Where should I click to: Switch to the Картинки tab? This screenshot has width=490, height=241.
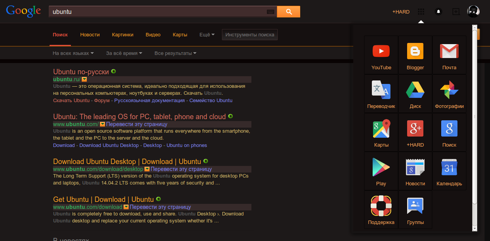point(122,34)
